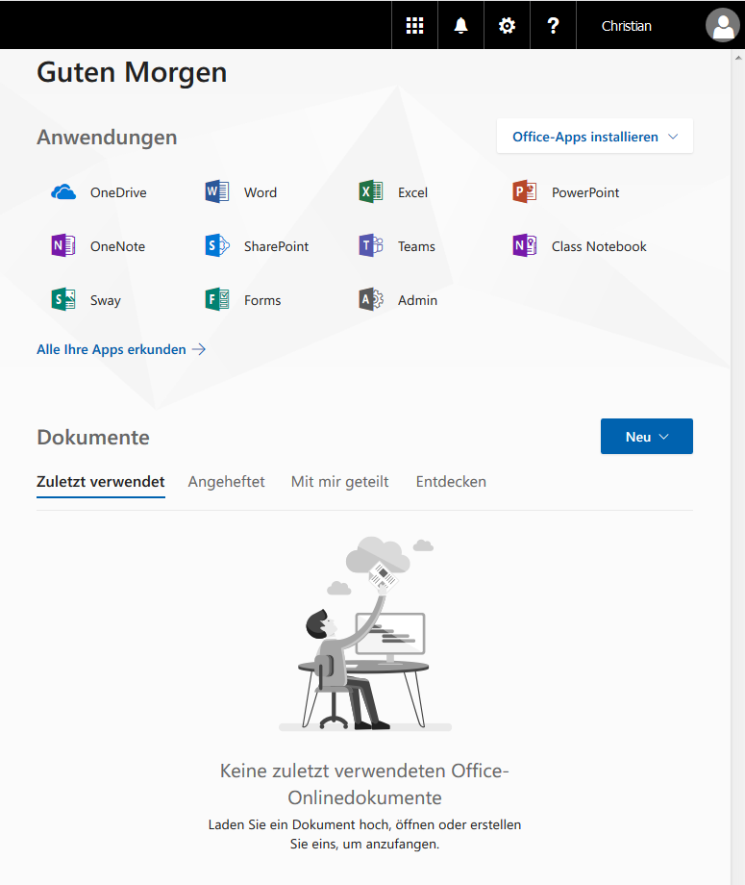Launch Word via its text label

coord(261,192)
